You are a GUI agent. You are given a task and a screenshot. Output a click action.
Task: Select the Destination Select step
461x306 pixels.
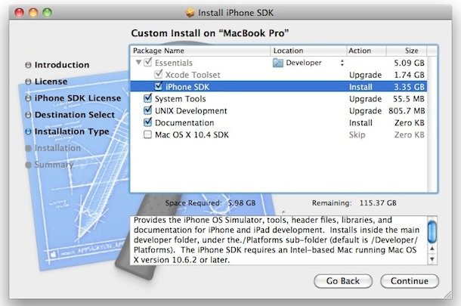tap(75, 115)
